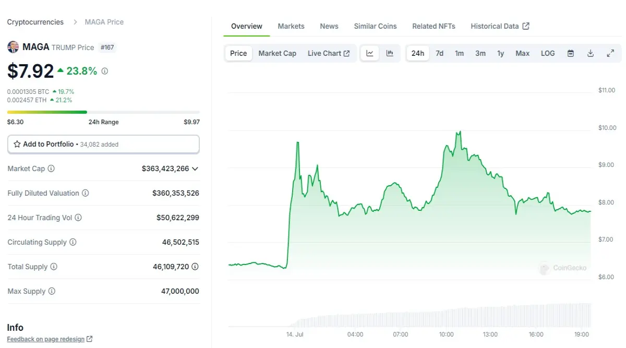Click the 24h Range progress bar

pos(103,112)
